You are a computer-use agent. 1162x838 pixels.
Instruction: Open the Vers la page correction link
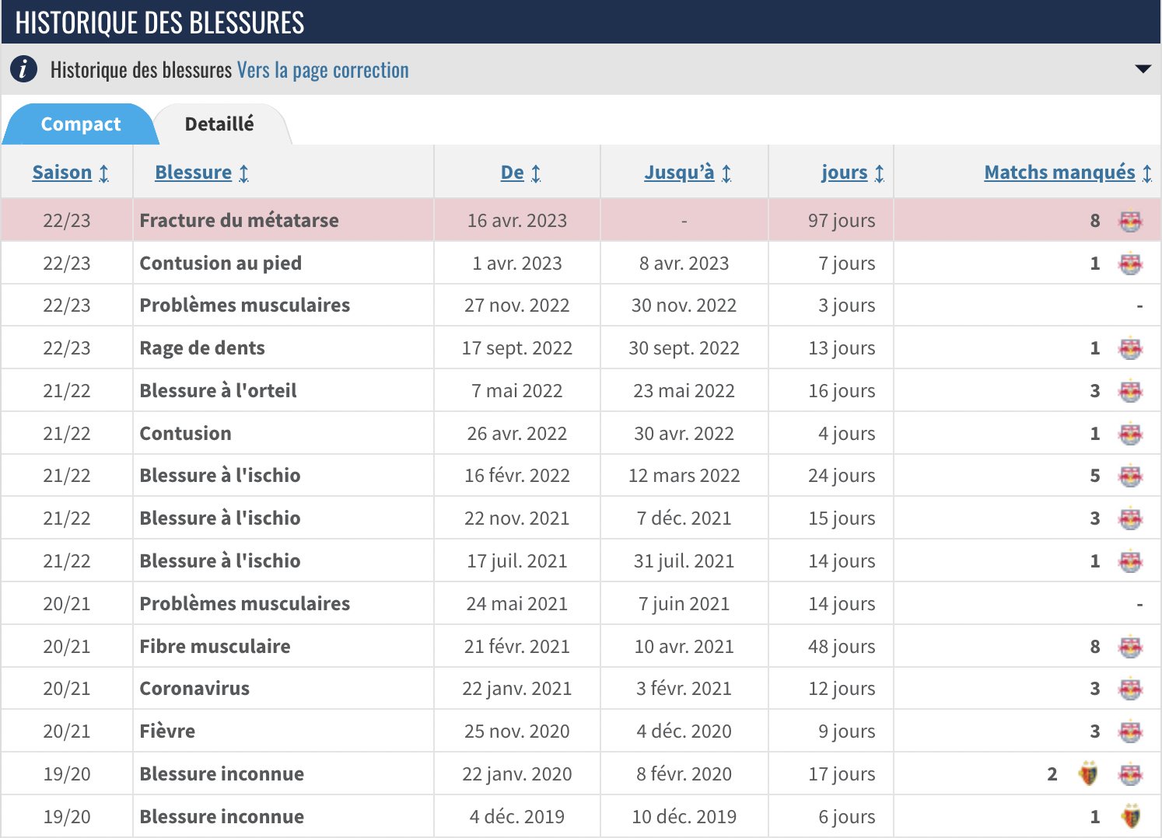[x=323, y=70]
